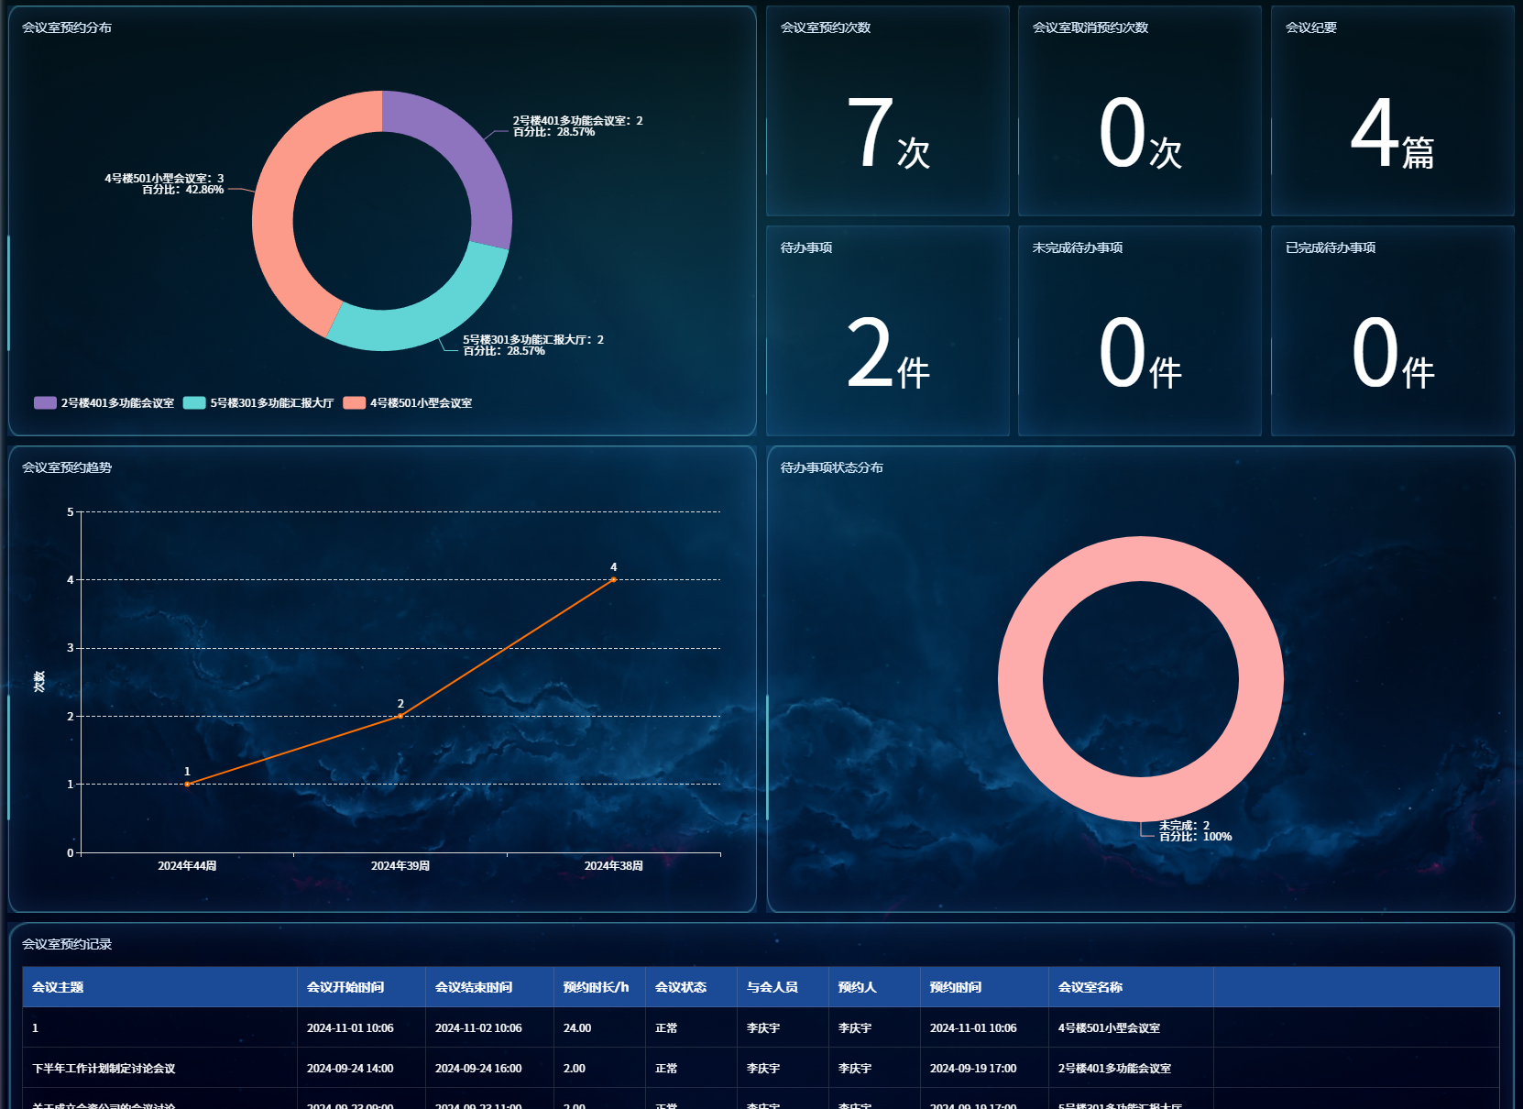Click the 会议主题 column header
The image size is (1523, 1109).
coord(58,987)
